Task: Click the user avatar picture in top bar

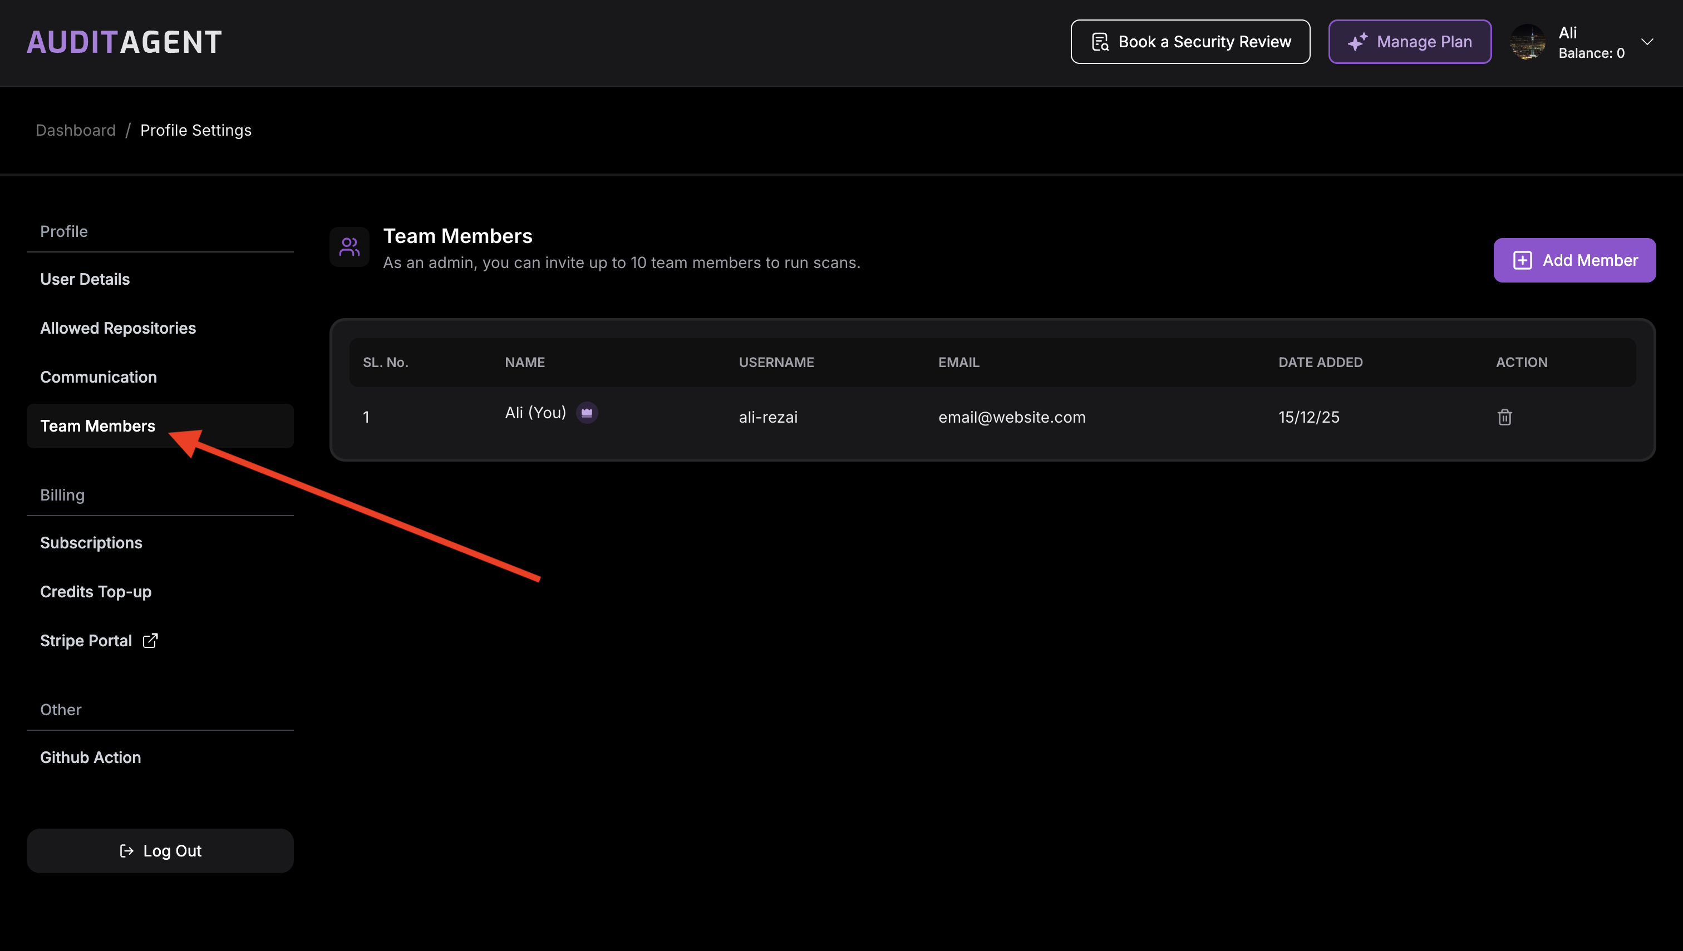Action: click(x=1527, y=42)
